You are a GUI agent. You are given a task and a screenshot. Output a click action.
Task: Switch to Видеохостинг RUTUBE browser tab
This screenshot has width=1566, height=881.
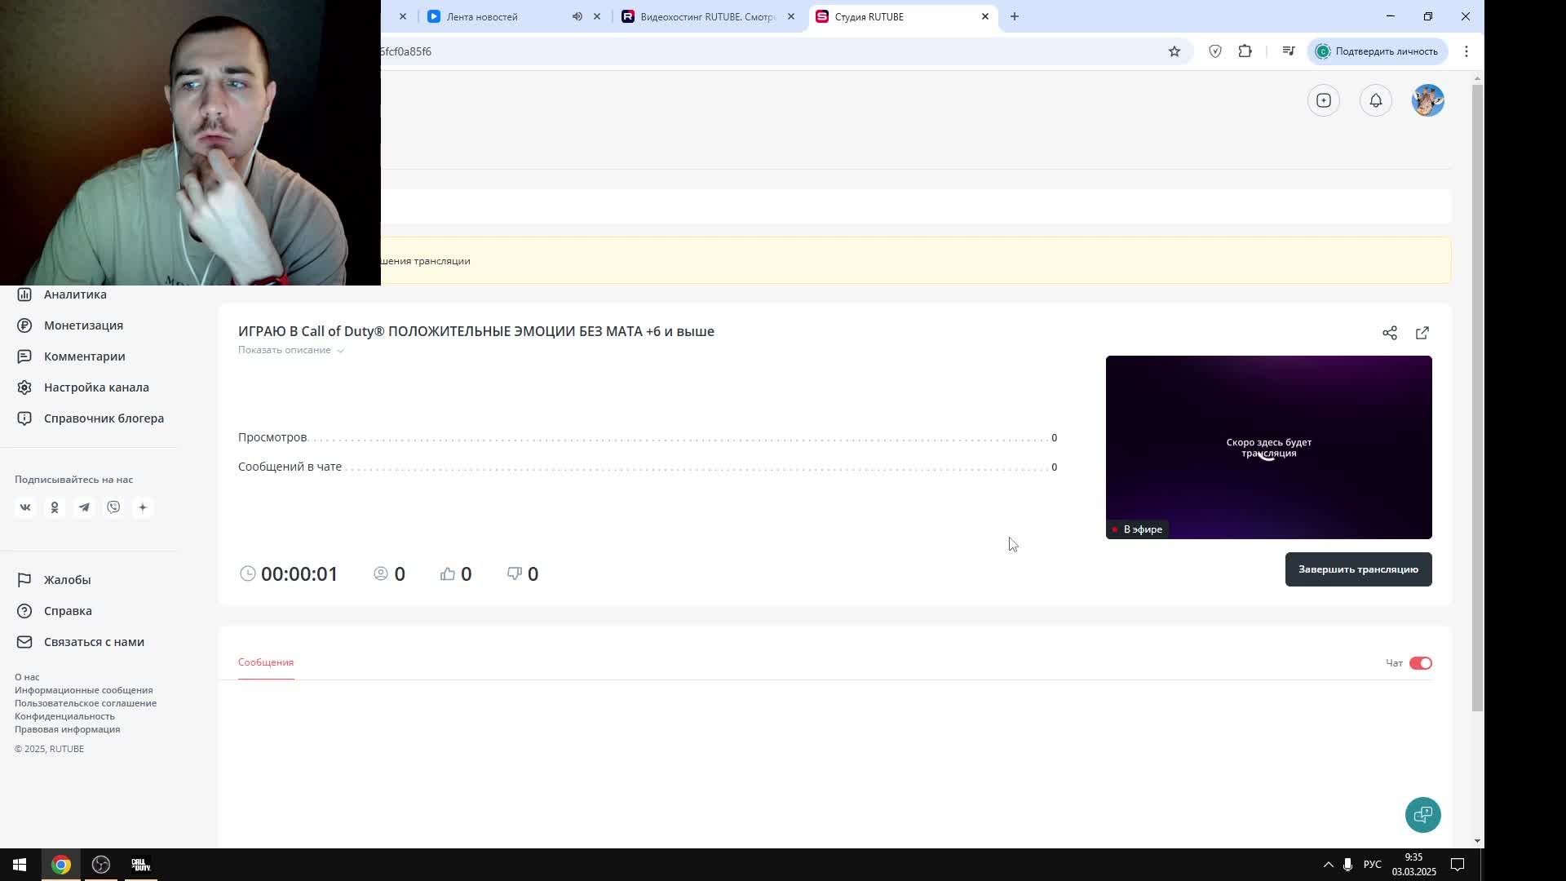point(706,16)
